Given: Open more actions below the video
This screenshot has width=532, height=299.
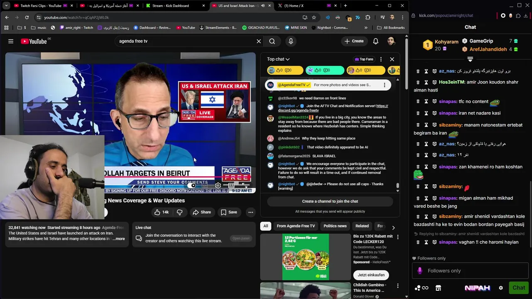Looking at the screenshot, I should click(x=251, y=212).
